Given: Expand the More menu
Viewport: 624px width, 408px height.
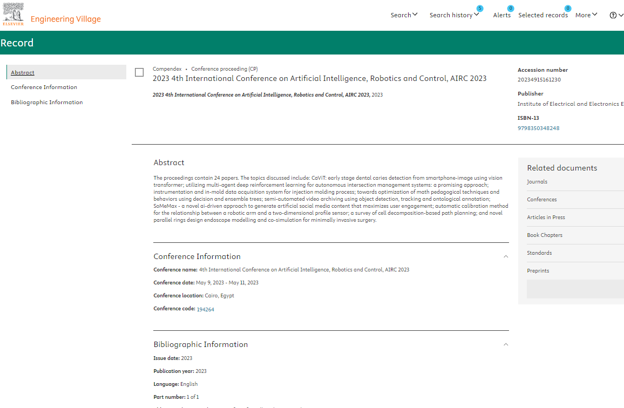Looking at the screenshot, I should [x=586, y=15].
